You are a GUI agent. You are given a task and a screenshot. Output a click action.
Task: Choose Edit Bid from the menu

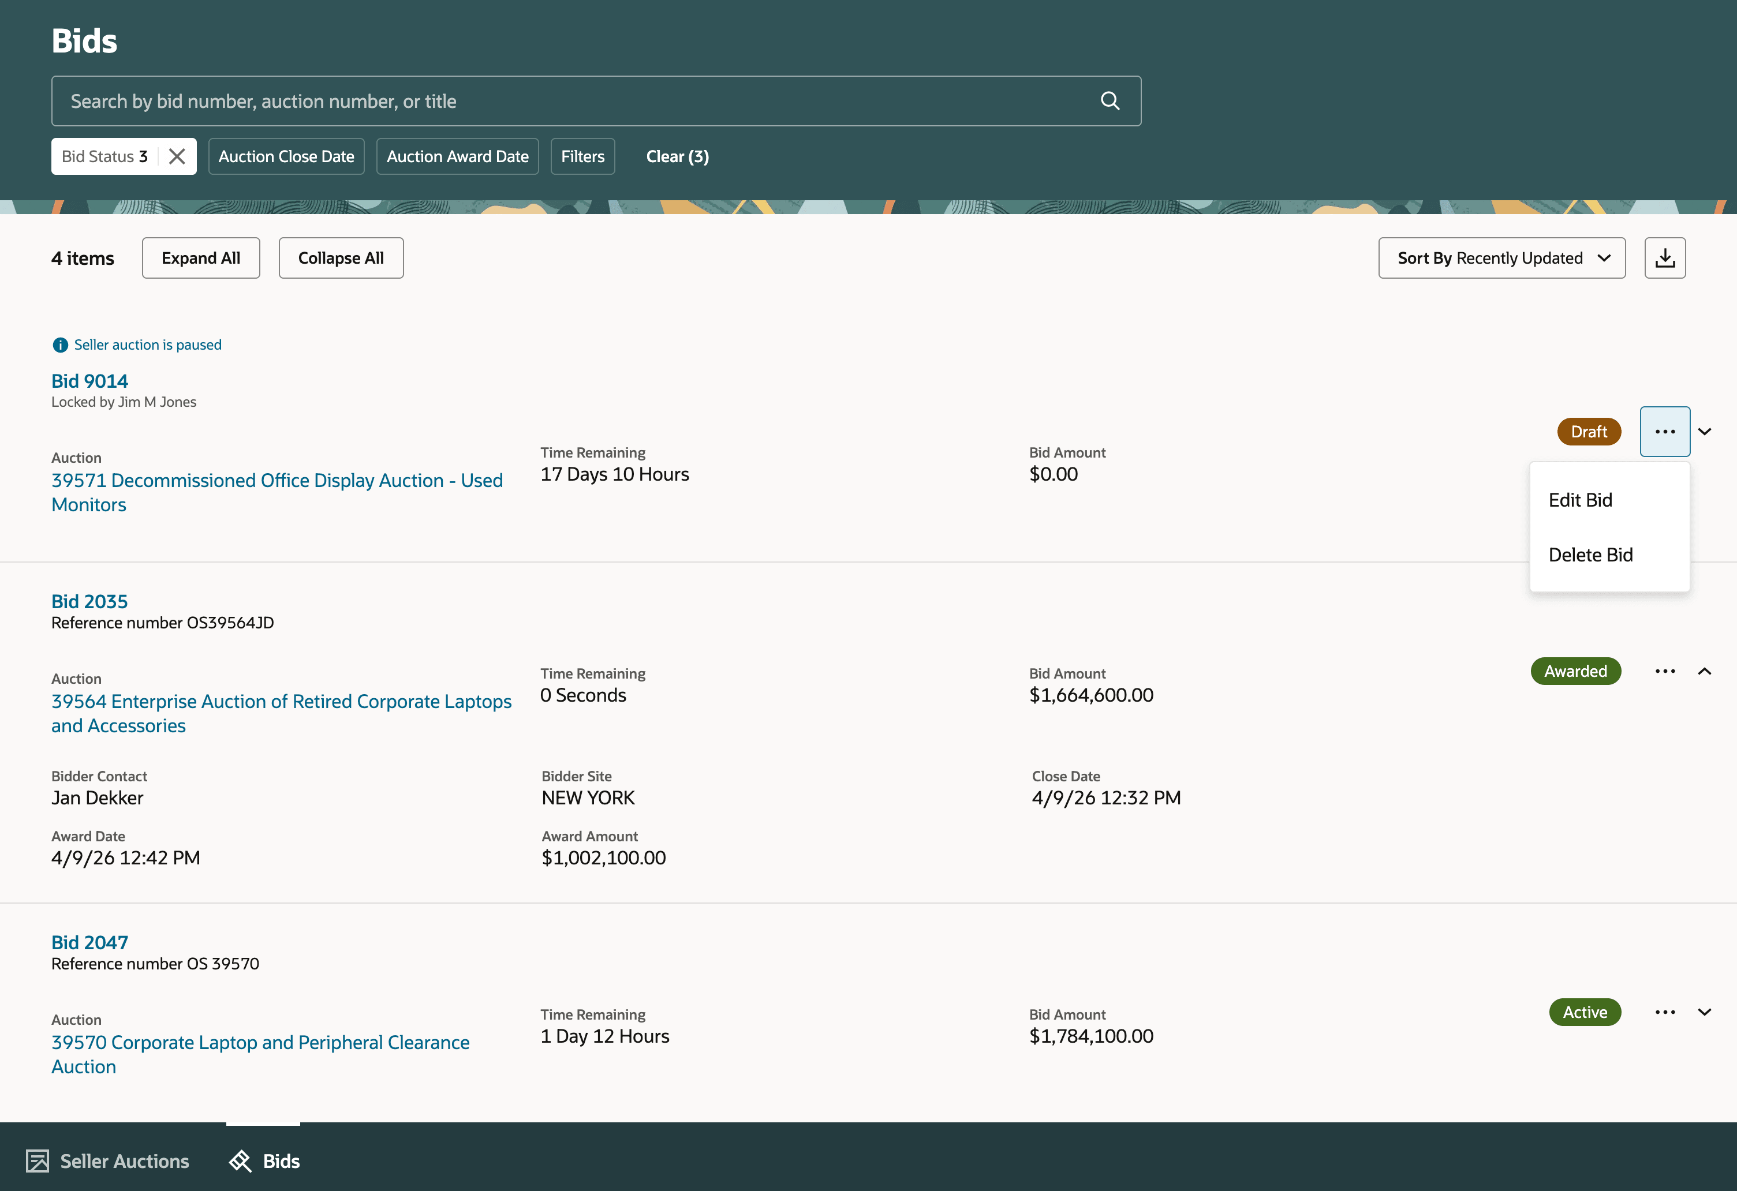(x=1609, y=500)
